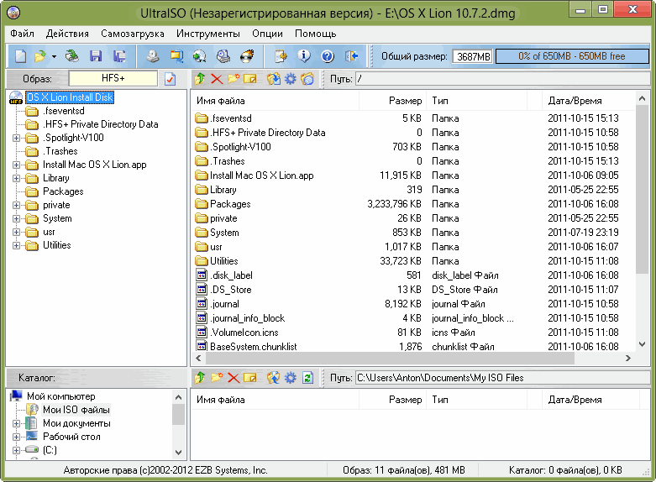Expand the usr tree node
Viewport: 656px width, 482px height.
(x=16, y=233)
